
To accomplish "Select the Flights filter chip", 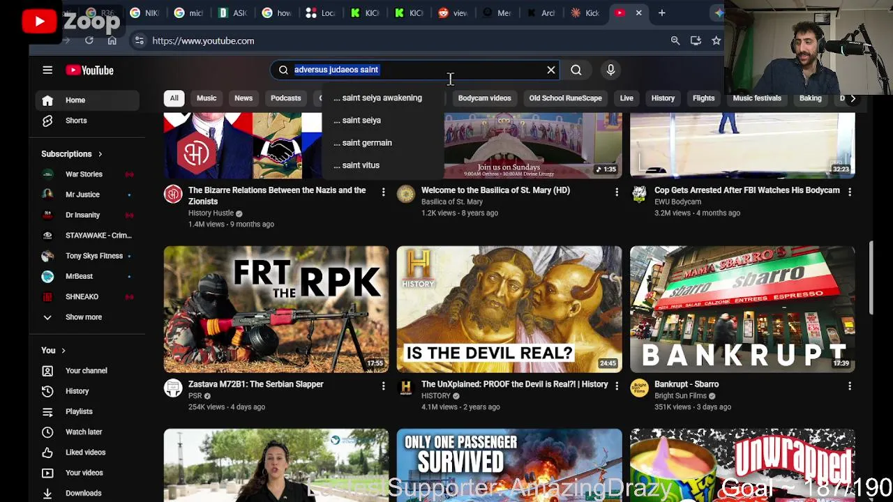I will (703, 98).
